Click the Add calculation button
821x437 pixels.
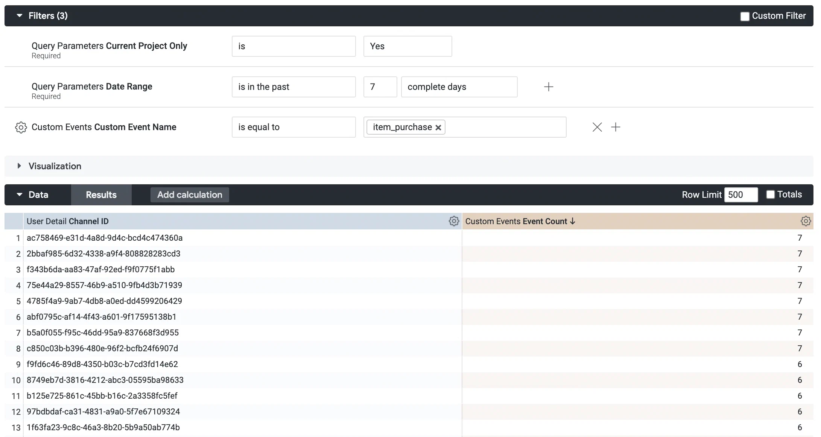point(189,194)
